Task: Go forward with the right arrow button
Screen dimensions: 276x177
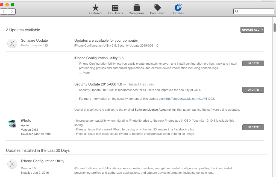Action: click(x=12, y=12)
